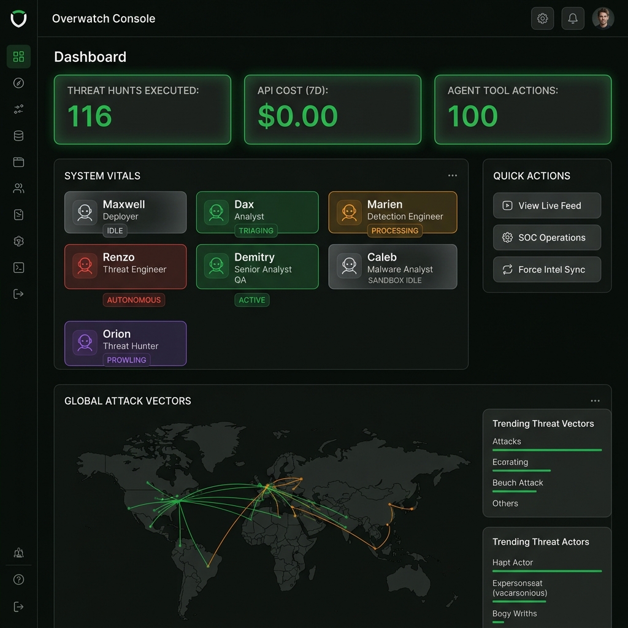Click the Force Intel Sync label
Image resolution: width=628 pixels, height=628 pixels.
click(x=551, y=270)
